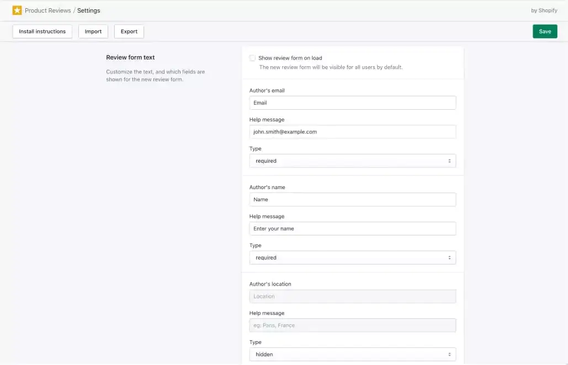Viewport: 568px width, 365px height.
Task: Open Install instructions
Action: 43,31
